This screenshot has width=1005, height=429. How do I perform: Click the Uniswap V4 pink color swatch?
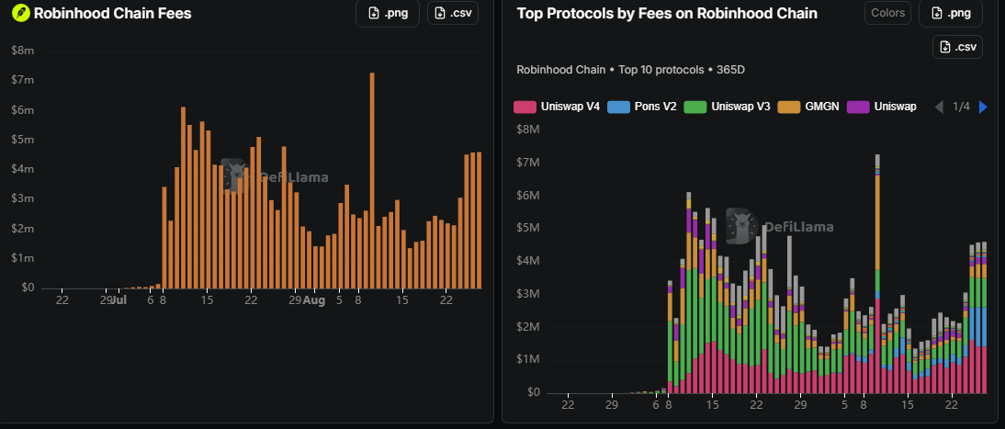[x=525, y=107]
